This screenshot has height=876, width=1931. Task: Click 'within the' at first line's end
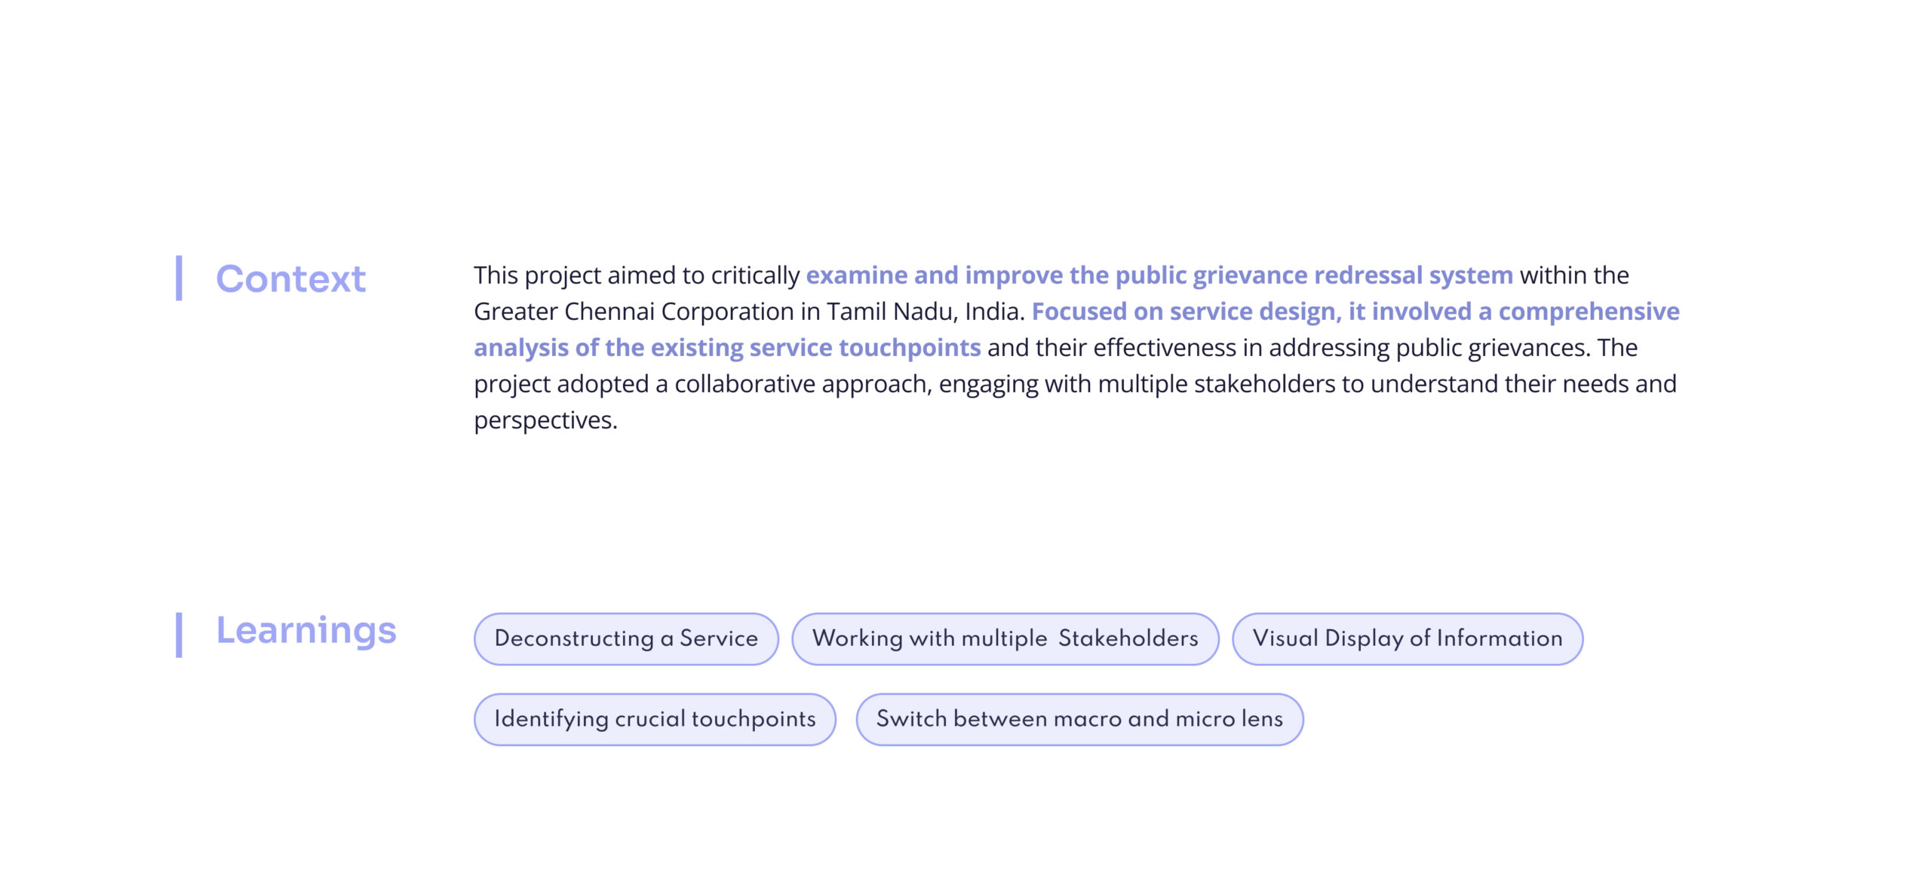(1574, 275)
